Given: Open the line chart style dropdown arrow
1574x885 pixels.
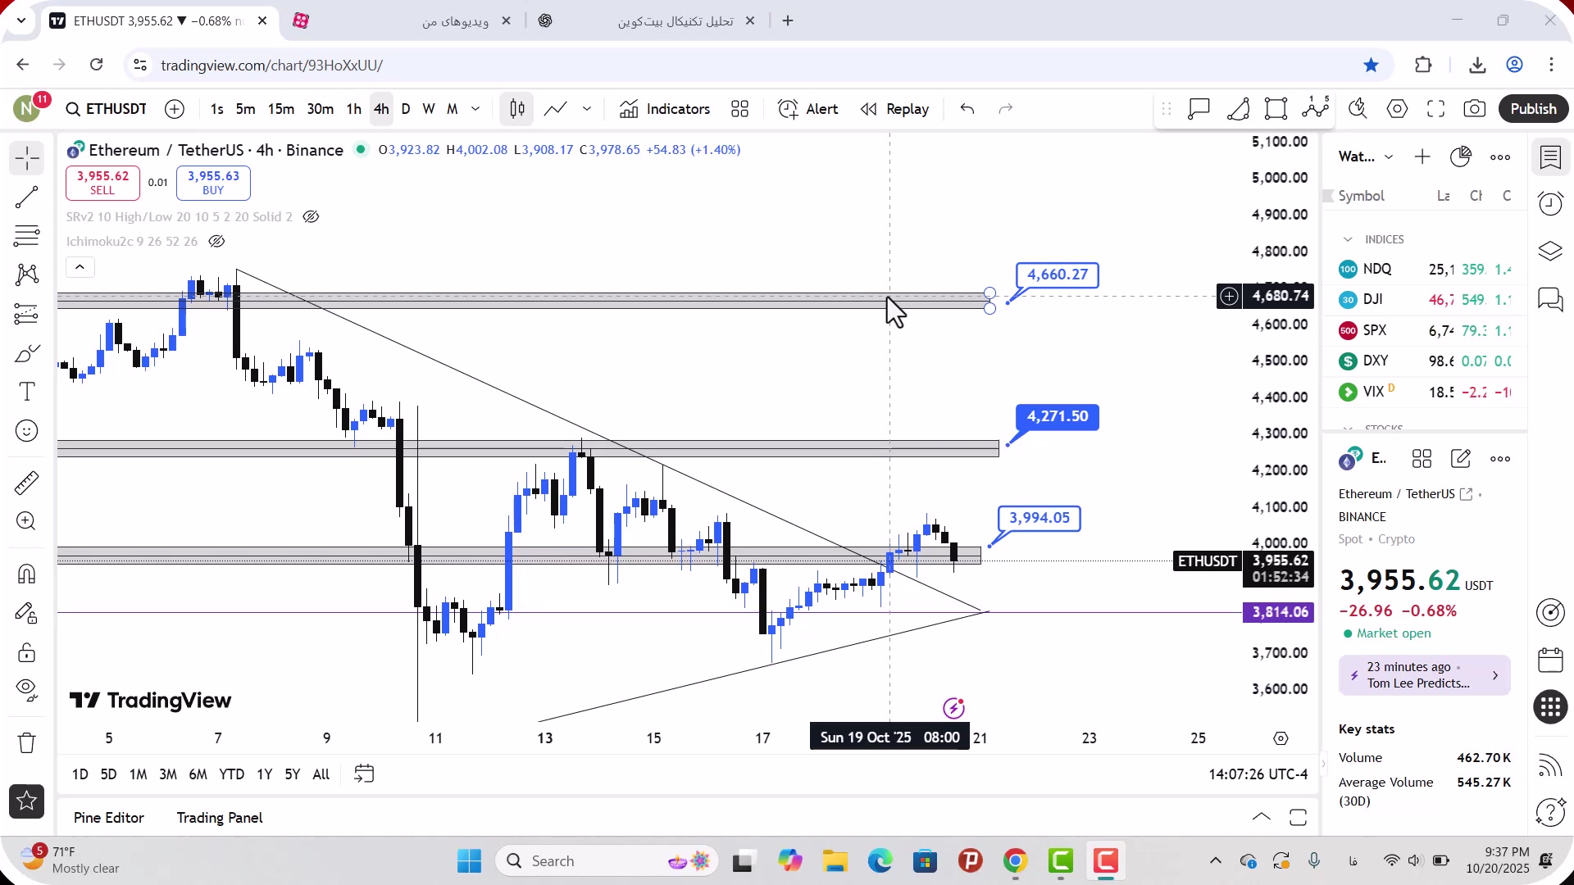Looking at the screenshot, I should pyautogui.click(x=587, y=109).
